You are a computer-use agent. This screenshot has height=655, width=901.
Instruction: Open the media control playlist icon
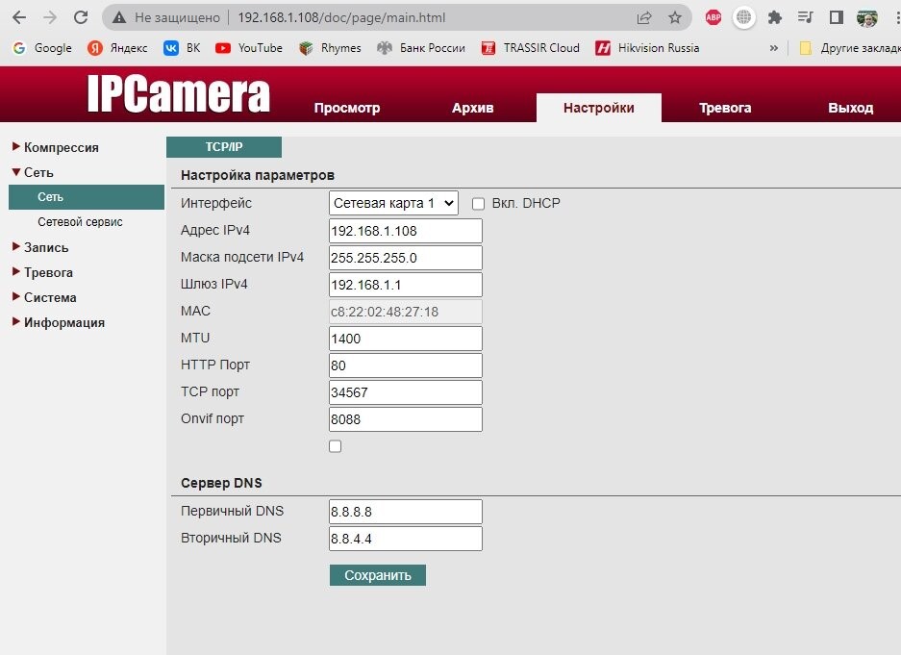point(806,18)
